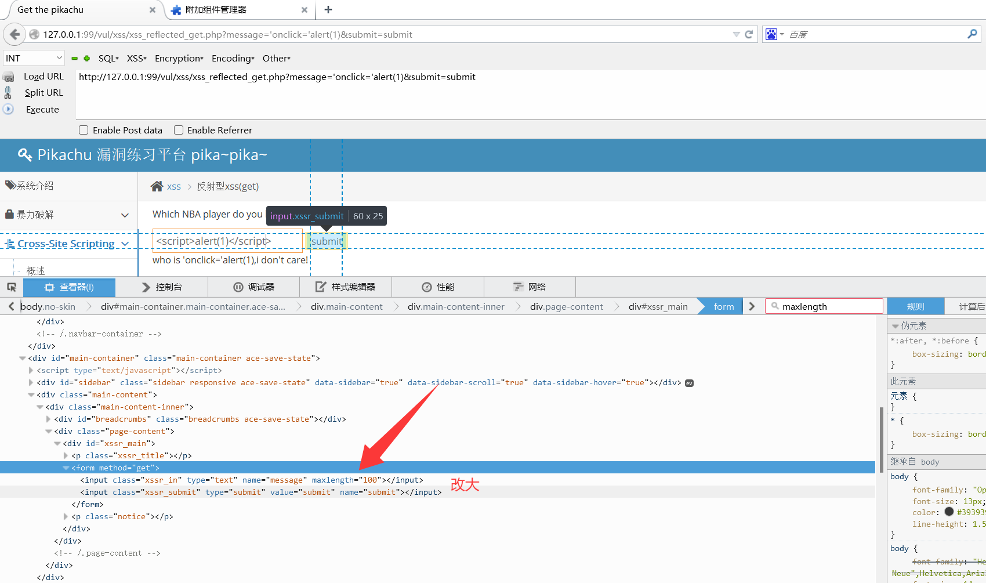986x583 pixels.
Task: Collapse the div id=main-container node
Action: [23, 359]
